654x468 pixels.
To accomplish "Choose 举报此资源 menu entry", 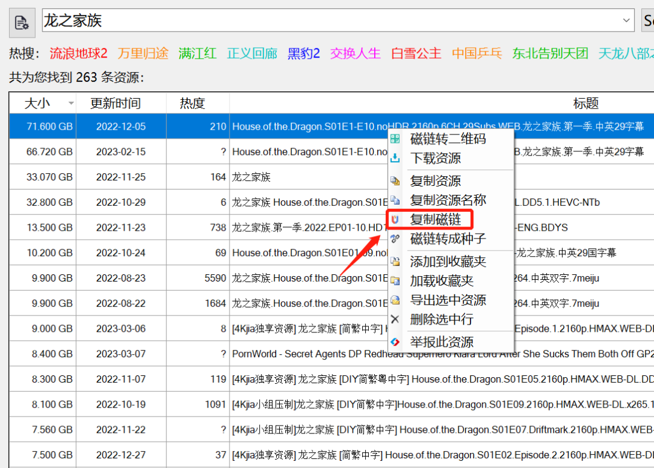I will 441,342.
